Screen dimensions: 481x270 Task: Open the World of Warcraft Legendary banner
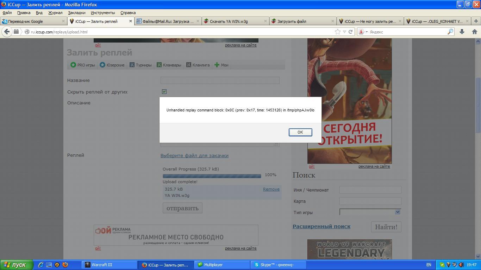(x=349, y=250)
